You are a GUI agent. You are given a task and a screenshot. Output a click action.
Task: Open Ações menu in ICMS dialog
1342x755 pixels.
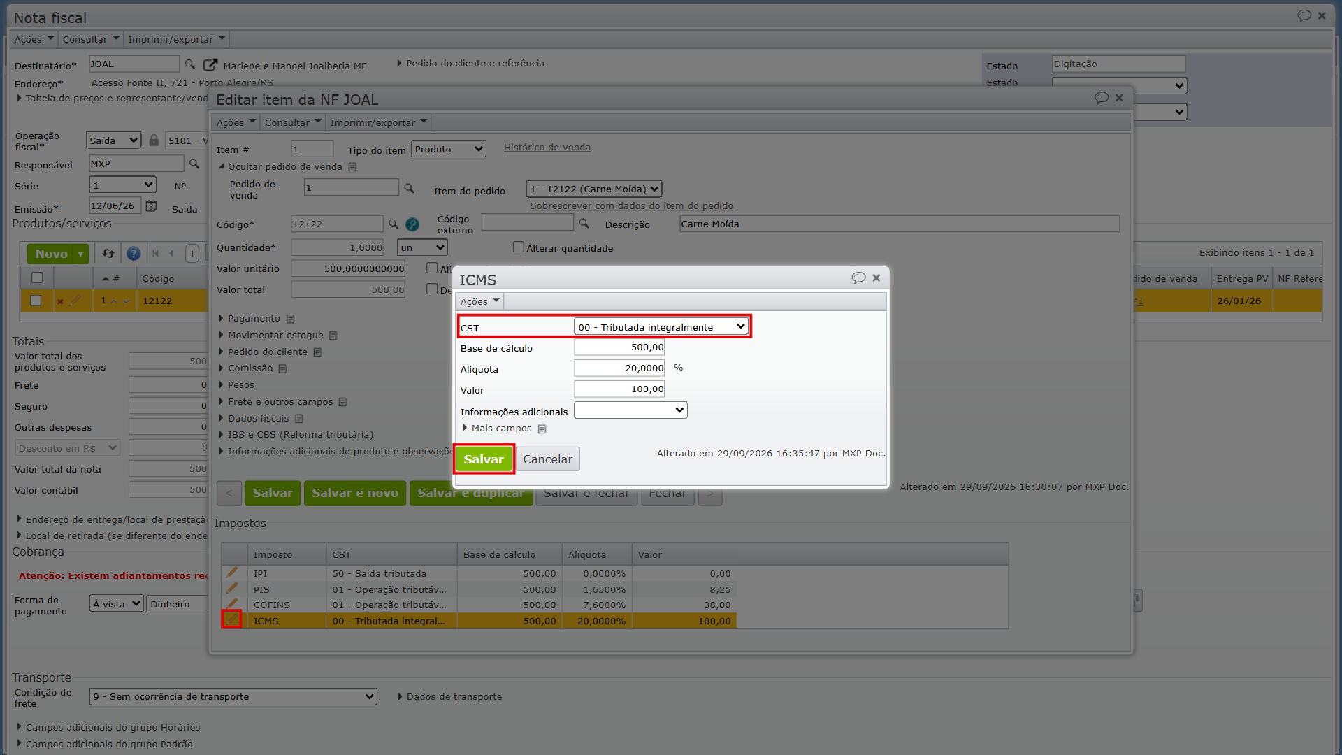pyautogui.click(x=479, y=301)
